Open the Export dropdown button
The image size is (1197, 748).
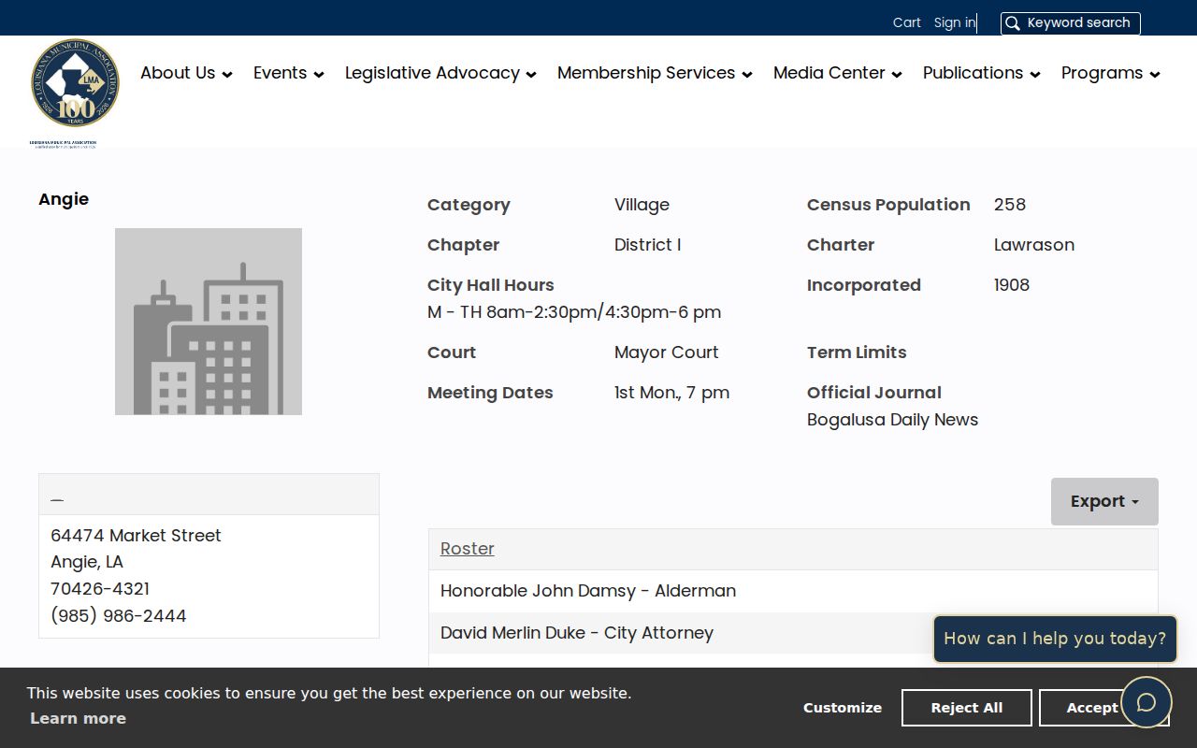click(x=1104, y=501)
